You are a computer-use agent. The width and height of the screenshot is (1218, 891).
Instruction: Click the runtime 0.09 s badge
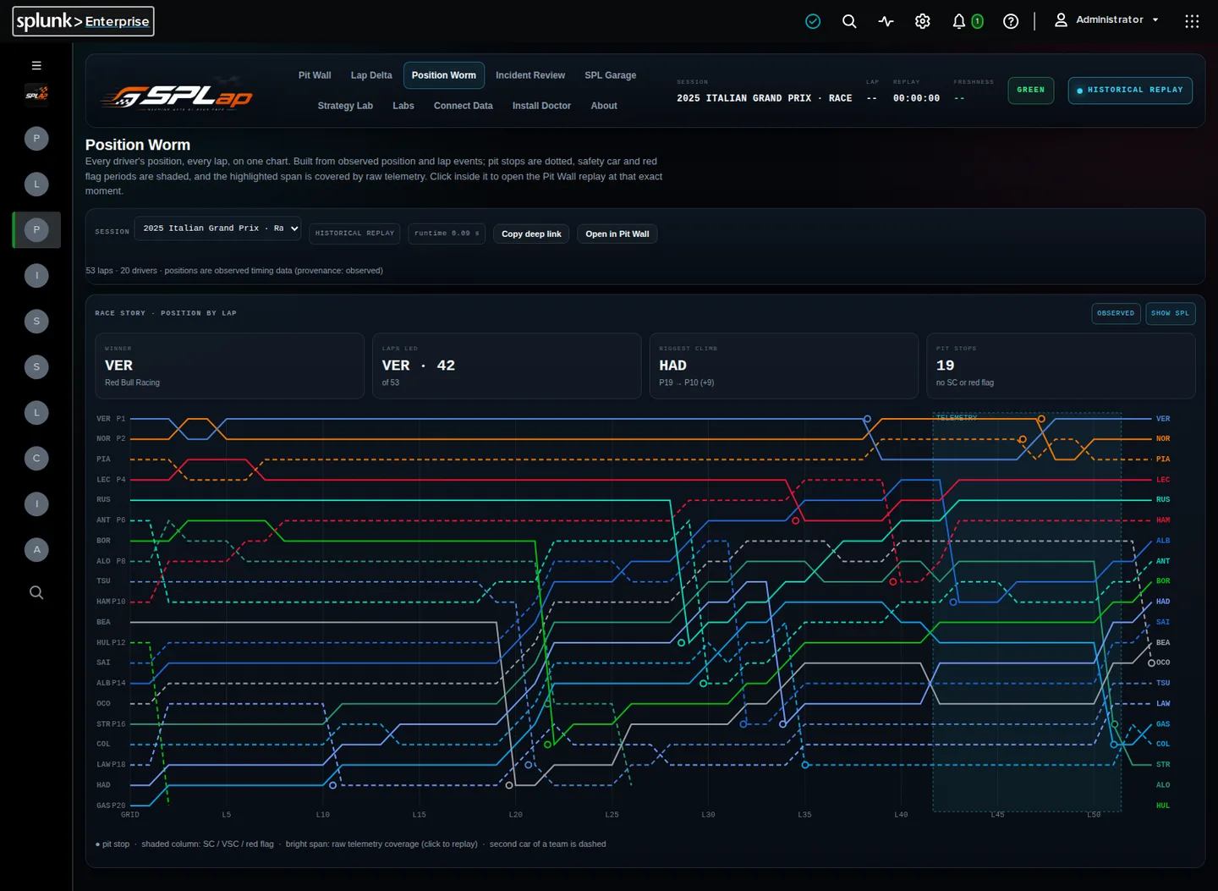tap(447, 234)
